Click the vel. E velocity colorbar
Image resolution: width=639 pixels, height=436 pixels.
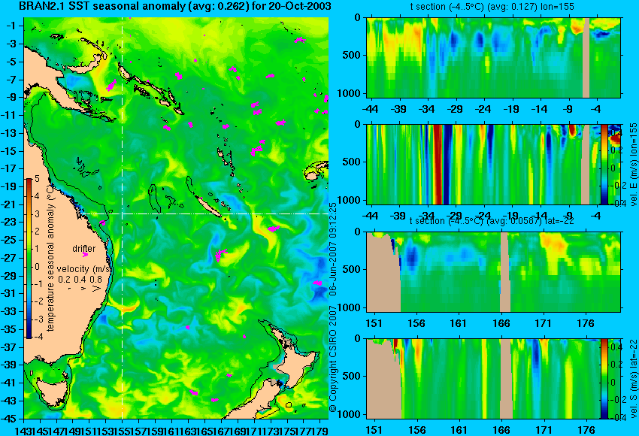(x=604, y=164)
